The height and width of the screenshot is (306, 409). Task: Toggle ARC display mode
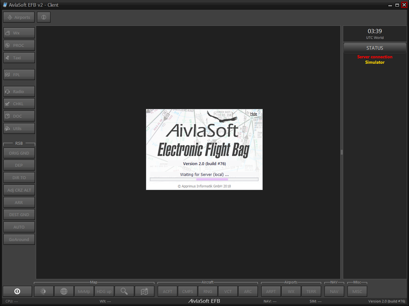[248, 291]
